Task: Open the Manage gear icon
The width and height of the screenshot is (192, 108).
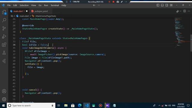Action: click(x=4, y=99)
